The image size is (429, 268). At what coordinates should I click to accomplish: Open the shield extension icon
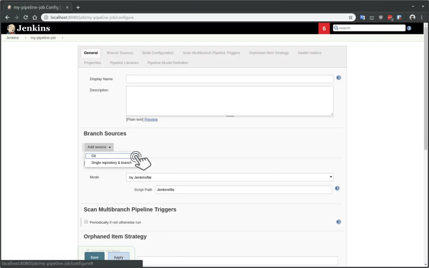(x=380, y=18)
